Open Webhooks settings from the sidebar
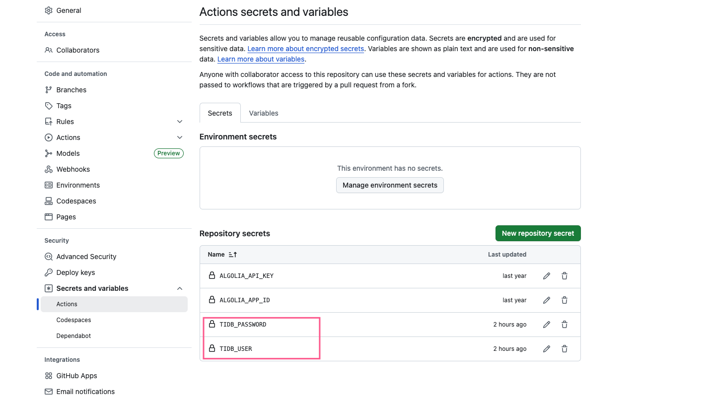Screen dimensions: 710x401 pyautogui.click(x=73, y=169)
